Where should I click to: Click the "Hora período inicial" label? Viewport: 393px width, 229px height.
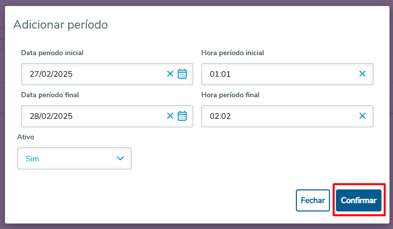[x=232, y=53]
